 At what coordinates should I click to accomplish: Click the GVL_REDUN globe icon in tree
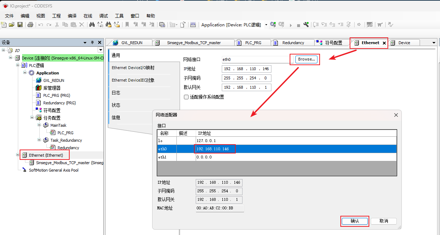39,80
